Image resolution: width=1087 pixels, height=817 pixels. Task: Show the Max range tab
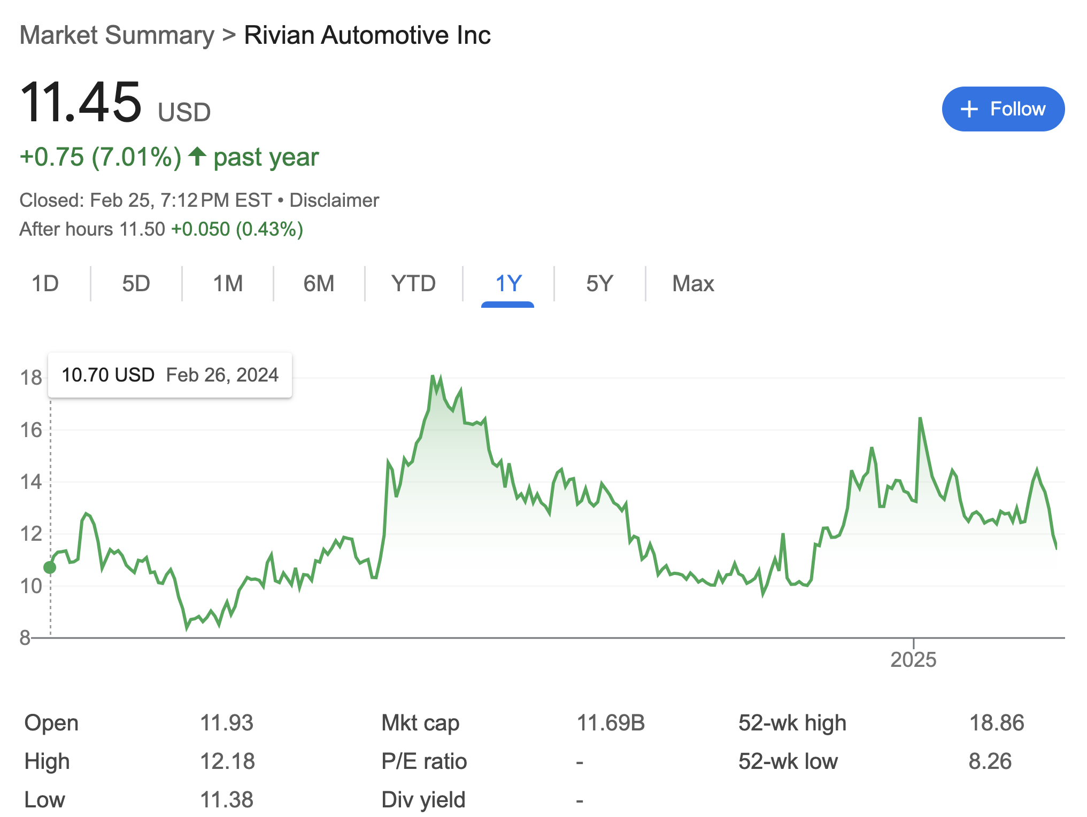tap(693, 284)
